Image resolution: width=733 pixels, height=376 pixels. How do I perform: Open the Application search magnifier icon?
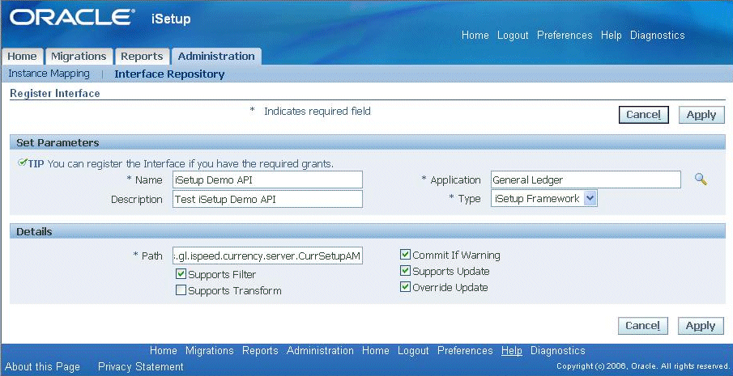click(x=701, y=180)
